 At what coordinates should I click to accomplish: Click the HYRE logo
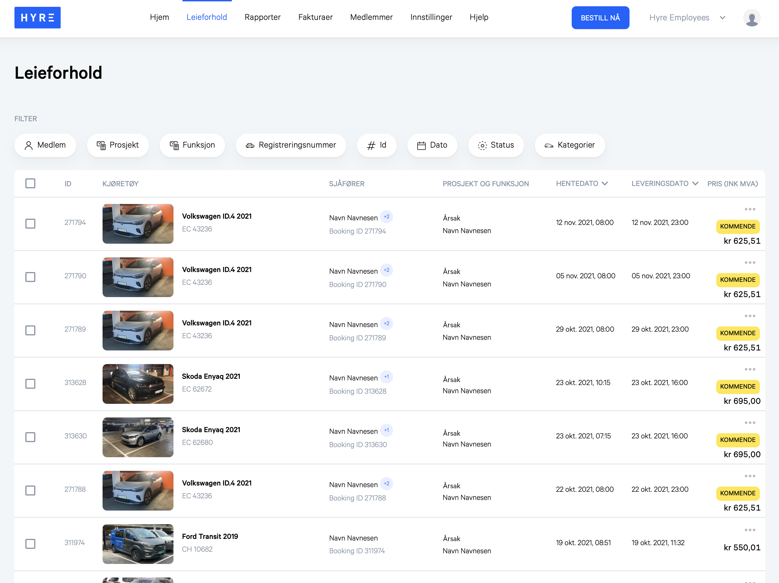click(37, 18)
